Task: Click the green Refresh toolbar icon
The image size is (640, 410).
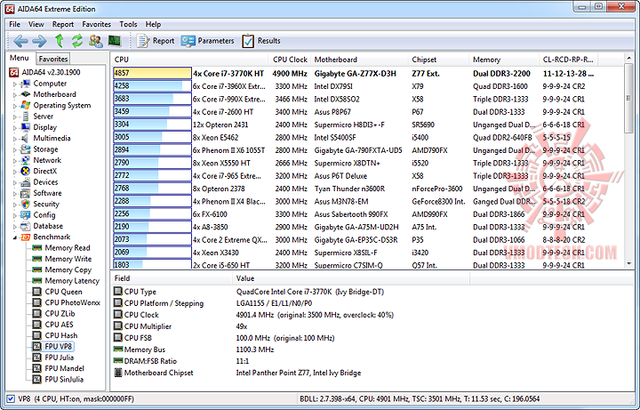Action: (x=77, y=41)
